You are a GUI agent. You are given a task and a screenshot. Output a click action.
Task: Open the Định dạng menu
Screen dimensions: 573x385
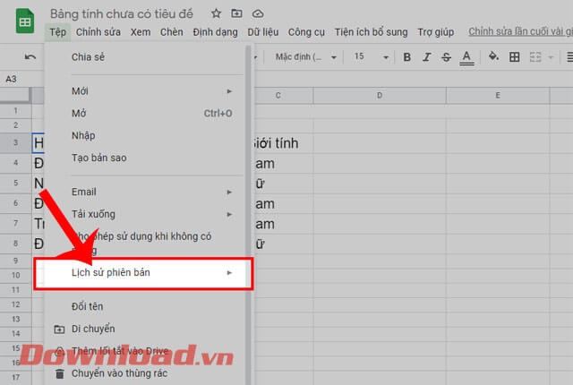pos(215,32)
